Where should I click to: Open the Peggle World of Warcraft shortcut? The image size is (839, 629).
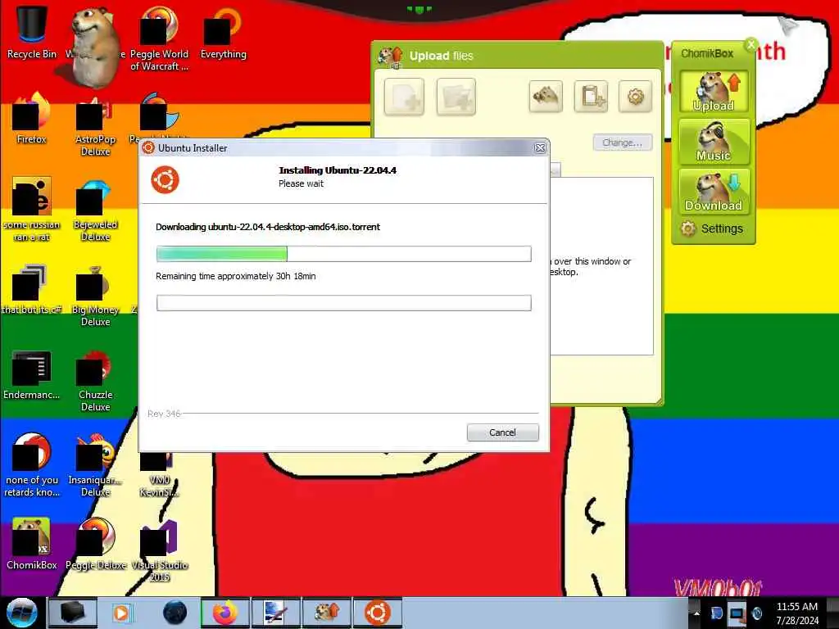click(x=159, y=38)
